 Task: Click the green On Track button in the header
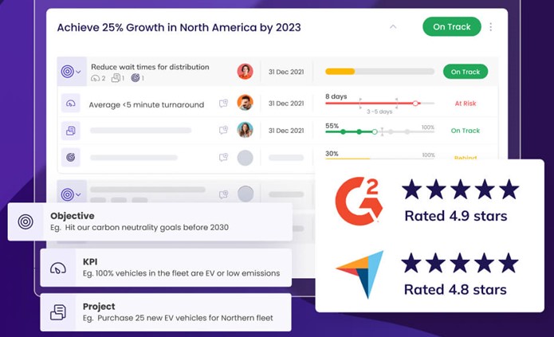pyautogui.click(x=451, y=27)
